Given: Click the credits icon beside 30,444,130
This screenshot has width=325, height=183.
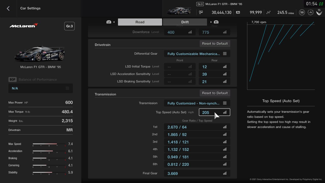Looking at the screenshot, I should (201, 12).
